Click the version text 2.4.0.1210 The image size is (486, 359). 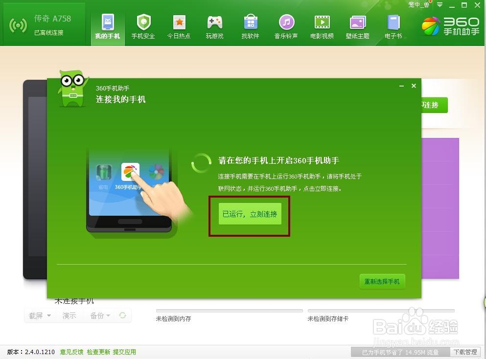tap(40, 352)
